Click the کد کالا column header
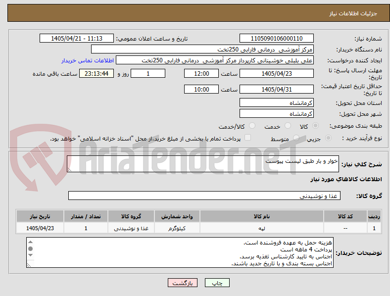 tap(345, 216)
